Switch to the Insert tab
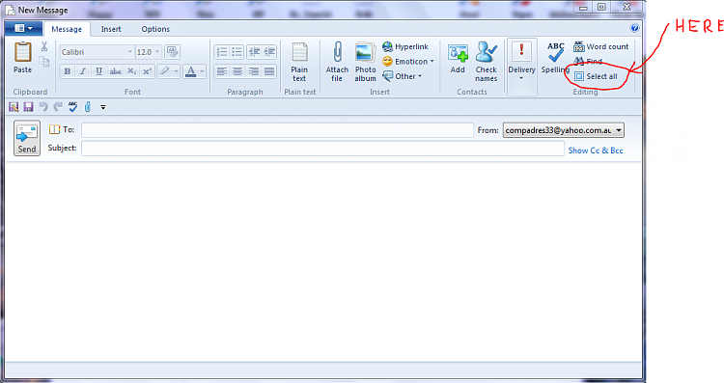This screenshot has height=383, width=724. click(x=111, y=29)
